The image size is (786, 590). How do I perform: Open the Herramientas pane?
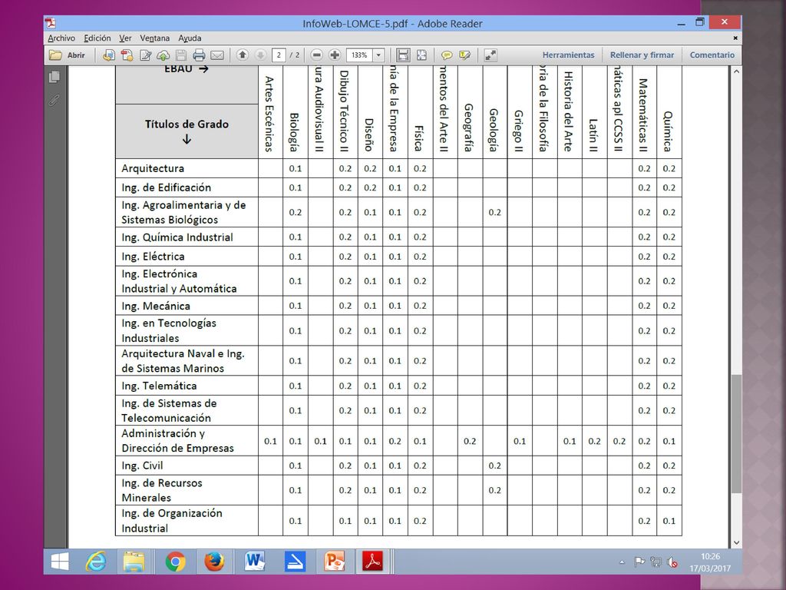point(569,55)
